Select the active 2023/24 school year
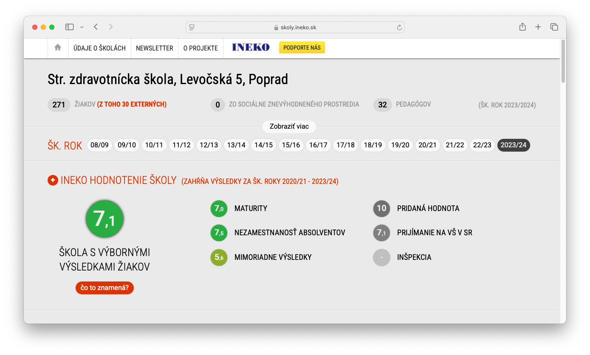The height and width of the screenshot is (355, 590). pyautogui.click(x=514, y=145)
